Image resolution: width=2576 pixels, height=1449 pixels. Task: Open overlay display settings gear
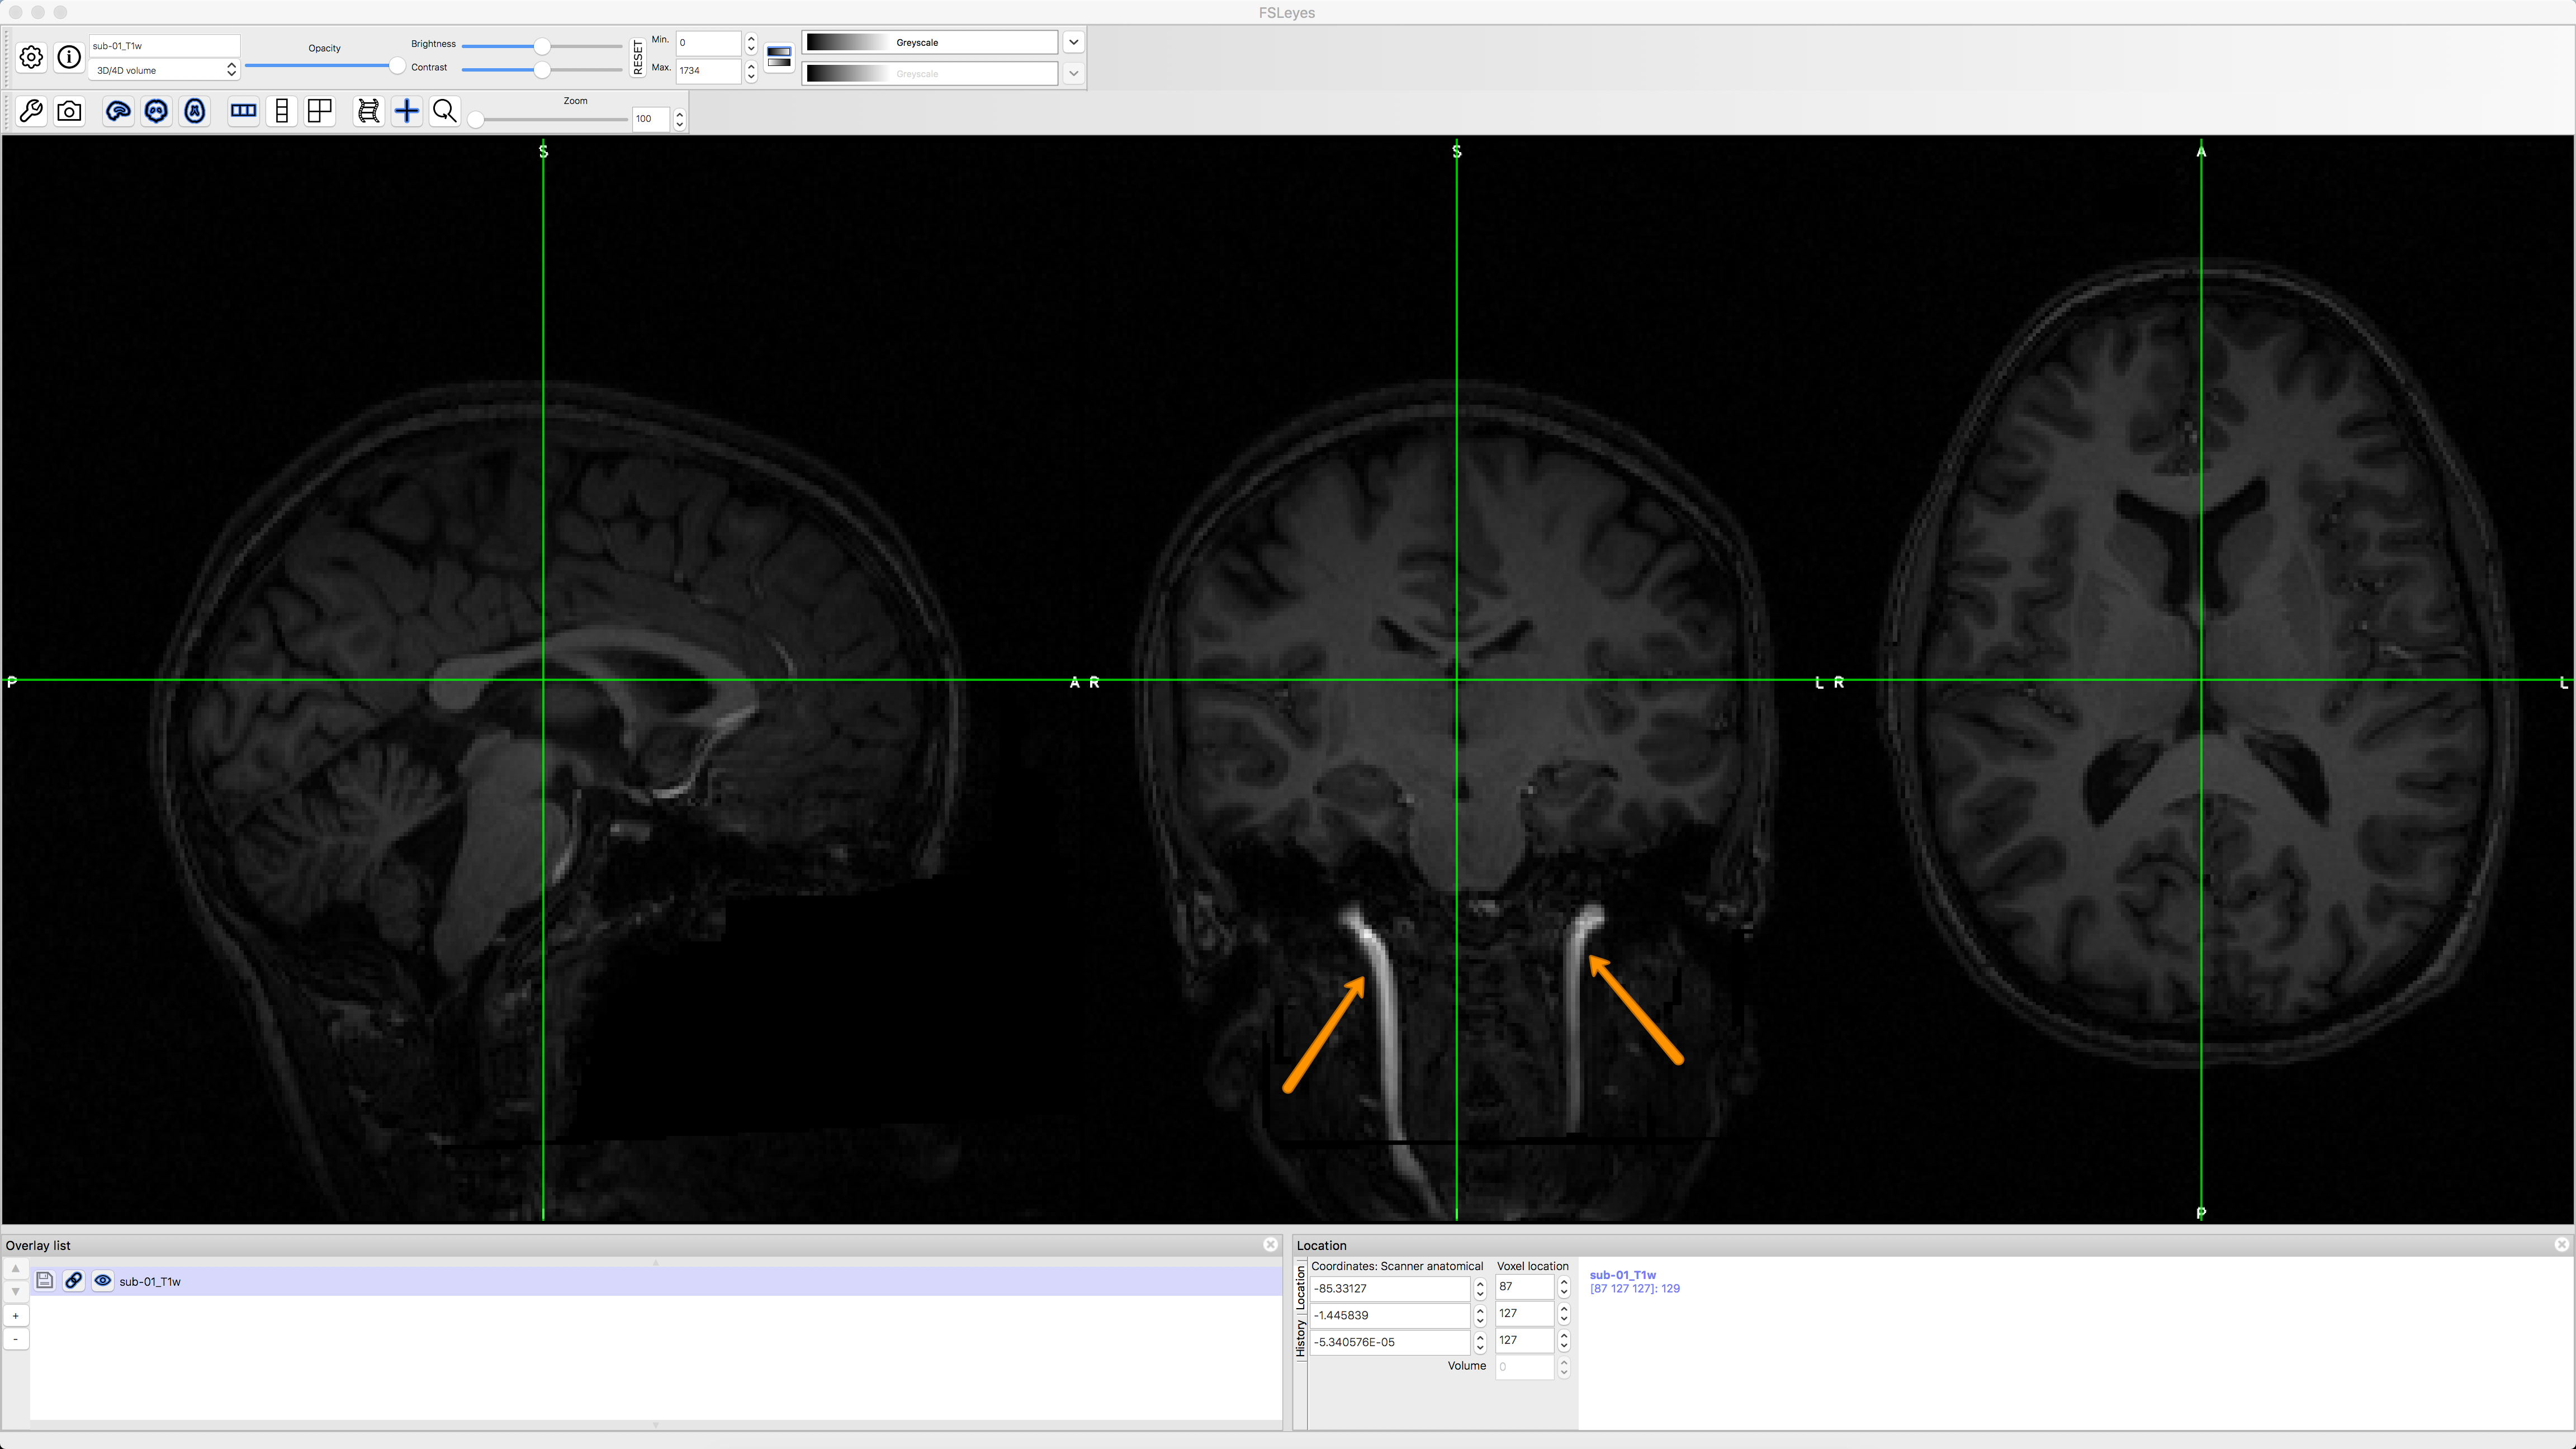click(31, 57)
